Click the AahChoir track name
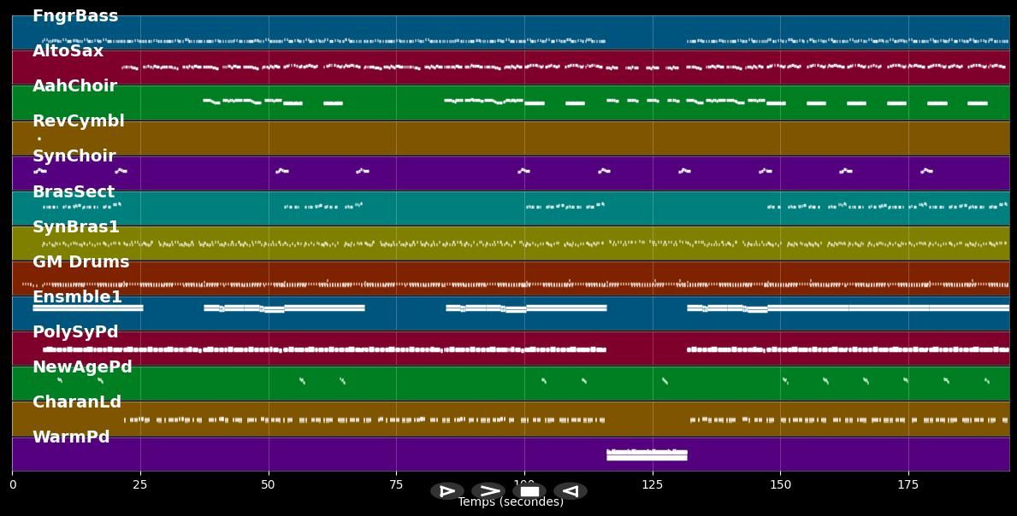Viewport: 1017px width, 516px height. (74, 86)
